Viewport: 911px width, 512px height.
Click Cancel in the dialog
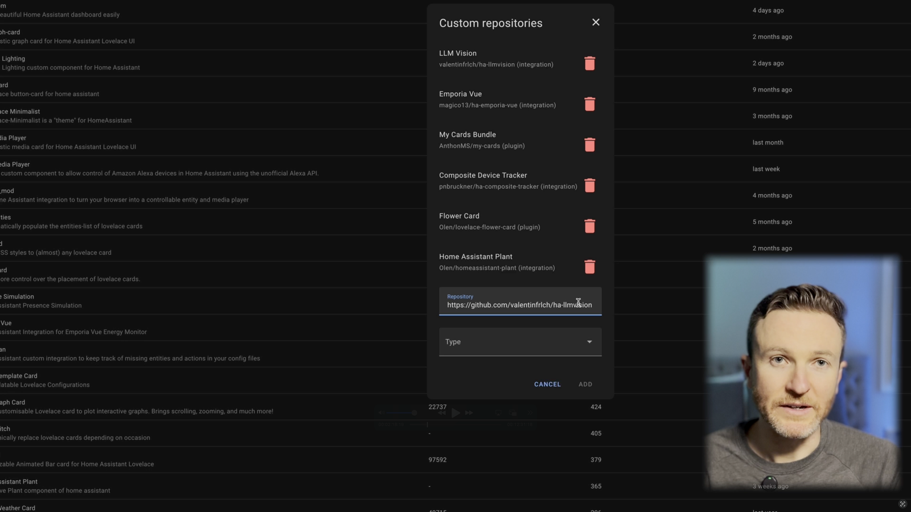coord(547,384)
